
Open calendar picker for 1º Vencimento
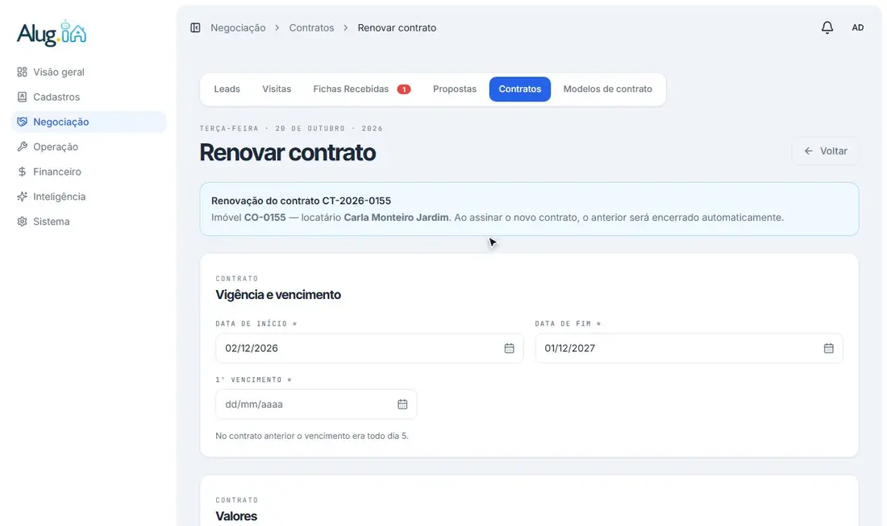tap(402, 404)
